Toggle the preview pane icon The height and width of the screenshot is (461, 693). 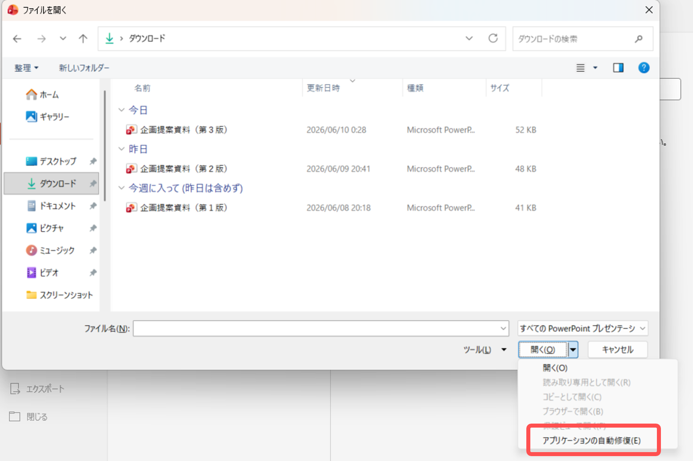tap(618, 68)
